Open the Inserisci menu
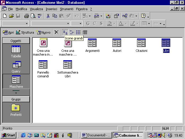The height and width of the screenshot is (139, 185). tap(51, 9)
